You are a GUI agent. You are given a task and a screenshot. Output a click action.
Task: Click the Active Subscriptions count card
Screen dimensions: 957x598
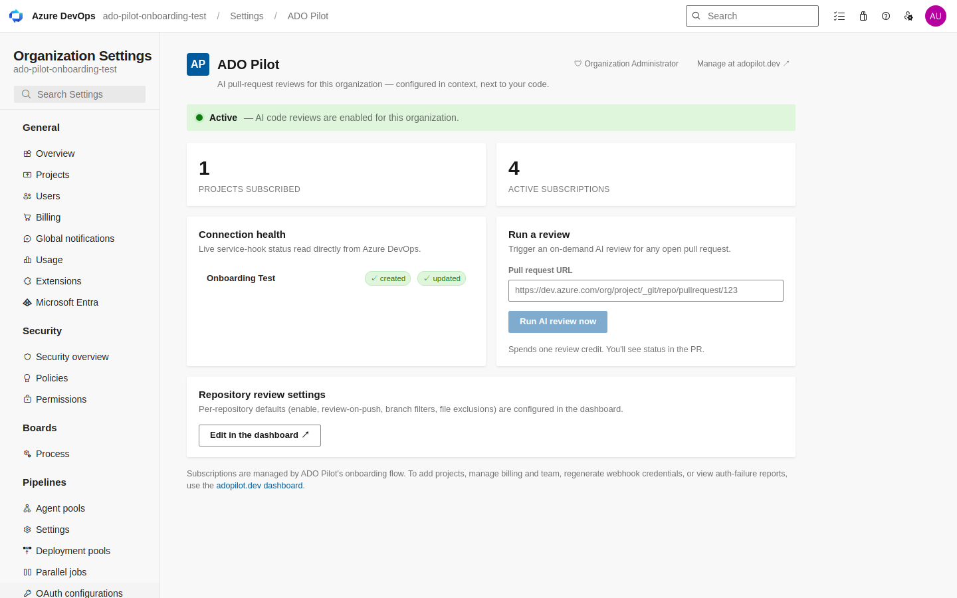pyautogui.click(x=646, y=175)
